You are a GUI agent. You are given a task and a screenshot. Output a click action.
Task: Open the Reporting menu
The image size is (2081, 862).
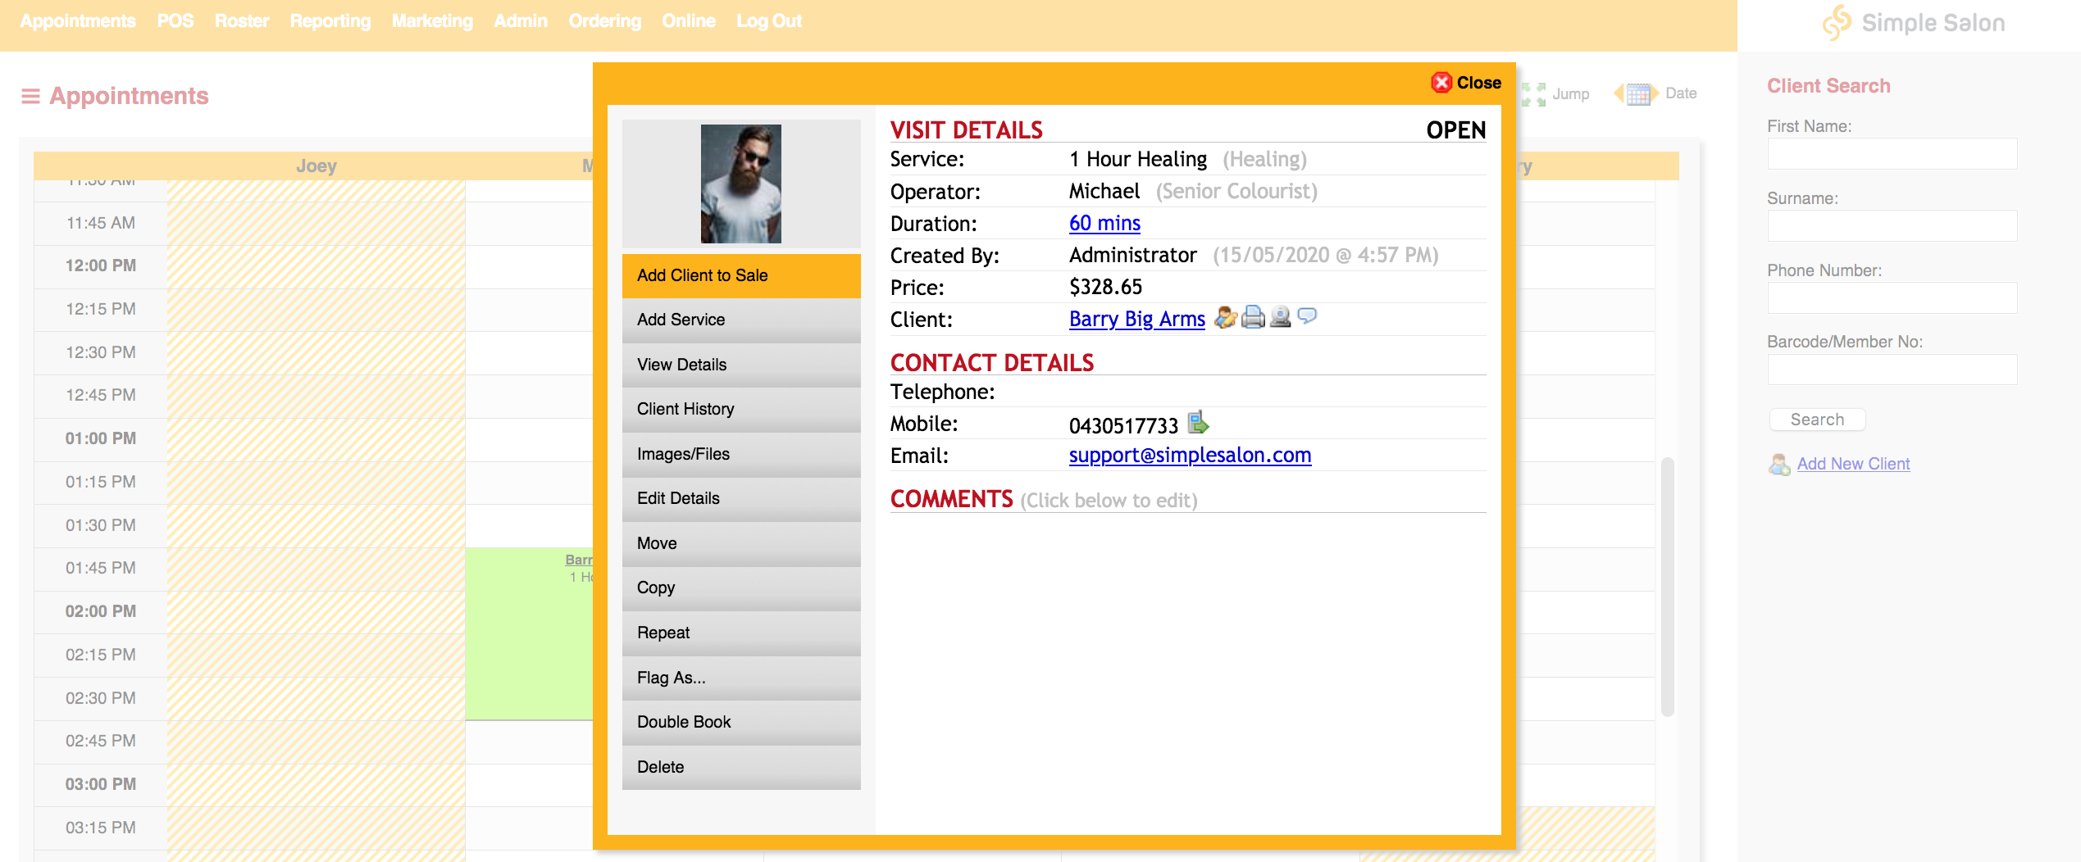tap(330, 20)
